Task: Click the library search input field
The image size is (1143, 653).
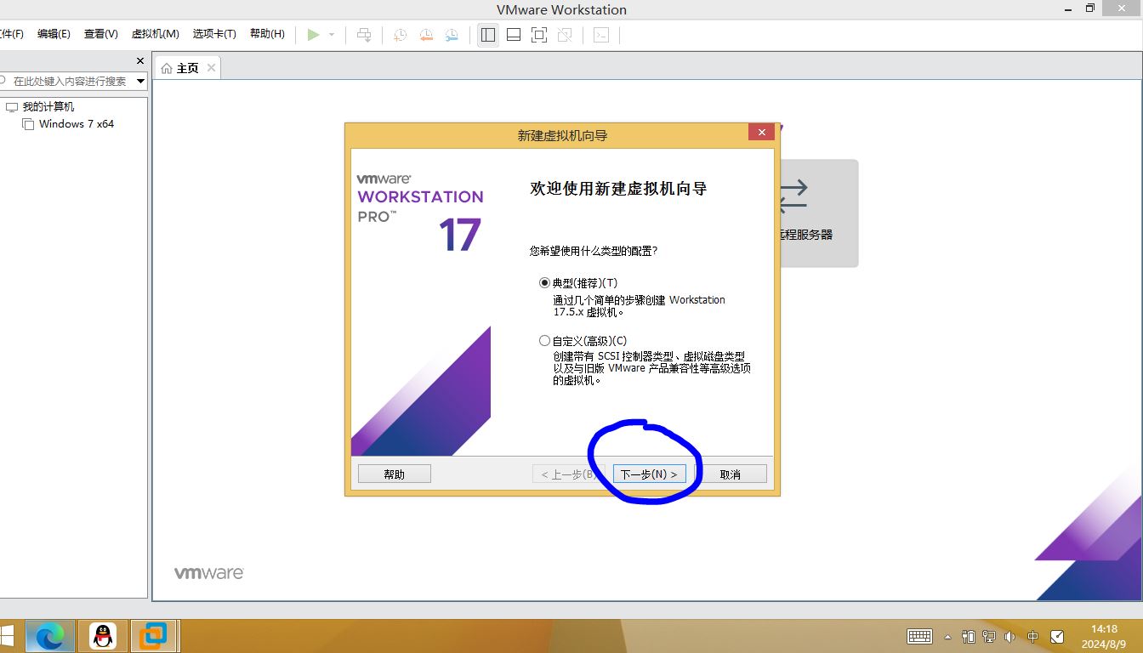Action: tap(70, 81)
